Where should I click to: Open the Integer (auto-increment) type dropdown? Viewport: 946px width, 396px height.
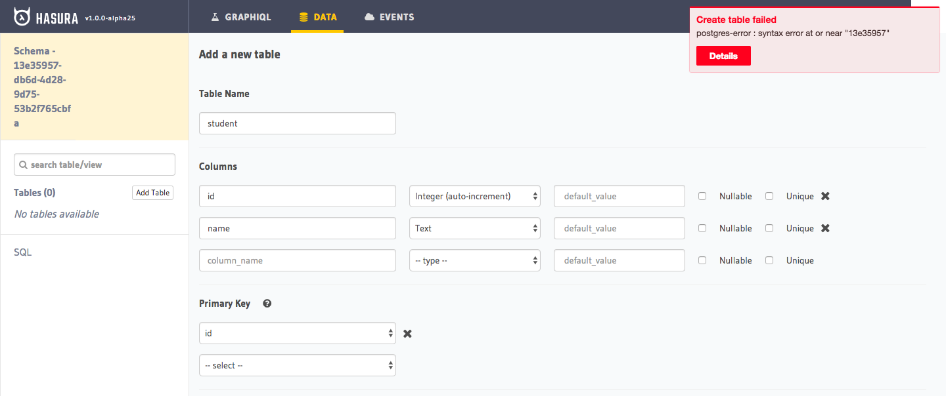(x=474, y=195)
